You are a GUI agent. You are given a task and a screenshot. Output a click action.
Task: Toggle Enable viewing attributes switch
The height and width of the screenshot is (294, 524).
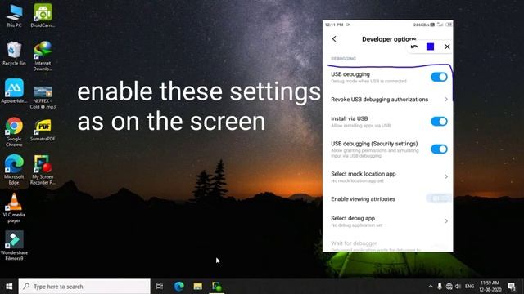click(439, 198)
